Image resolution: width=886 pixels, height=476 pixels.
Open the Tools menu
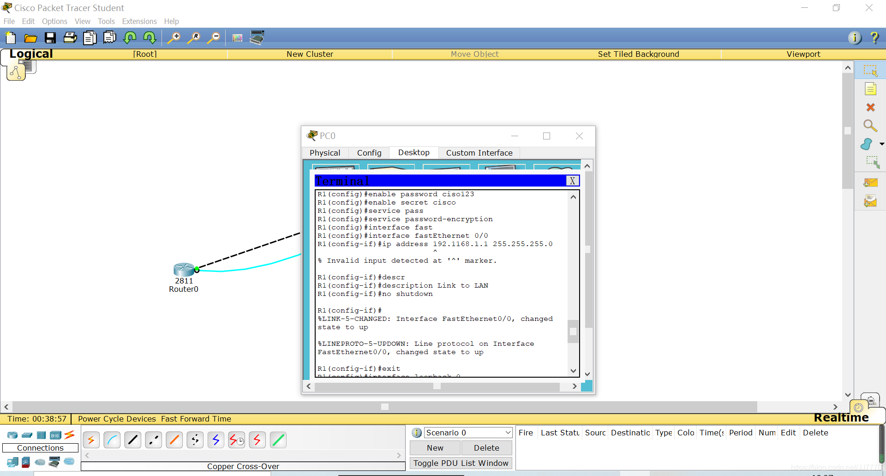point(106,21)
